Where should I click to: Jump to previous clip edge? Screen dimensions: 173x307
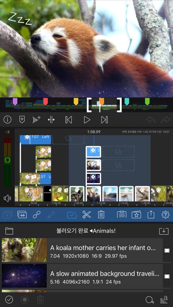68,120
